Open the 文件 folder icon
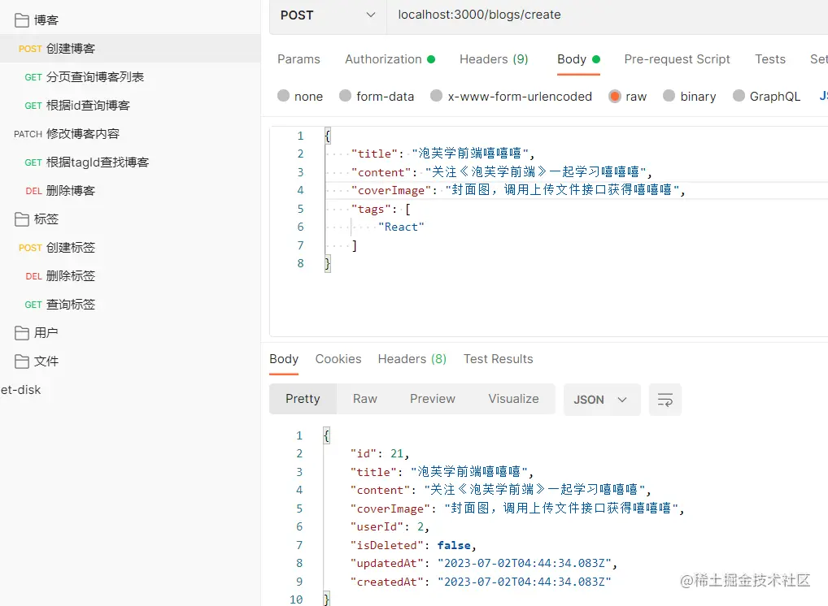 [22, 361]
